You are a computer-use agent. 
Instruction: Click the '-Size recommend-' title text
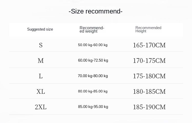95,11
